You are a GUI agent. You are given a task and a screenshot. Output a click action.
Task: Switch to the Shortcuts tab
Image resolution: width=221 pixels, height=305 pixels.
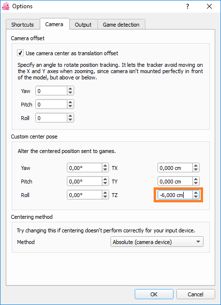point(23,25)
